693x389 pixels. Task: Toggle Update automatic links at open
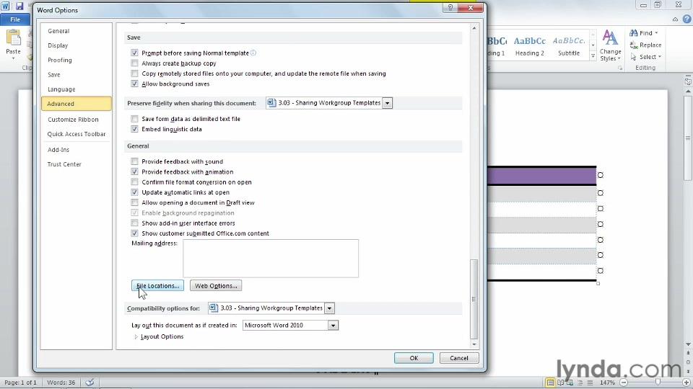point(134,192)
